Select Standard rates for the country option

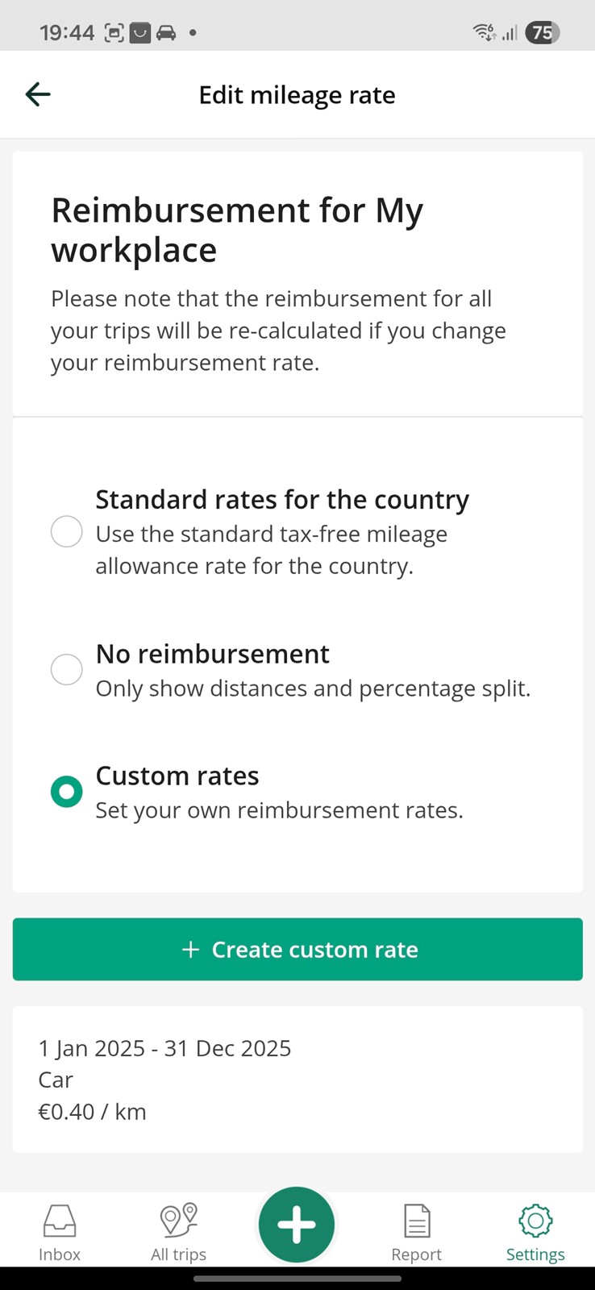(67, 532)
